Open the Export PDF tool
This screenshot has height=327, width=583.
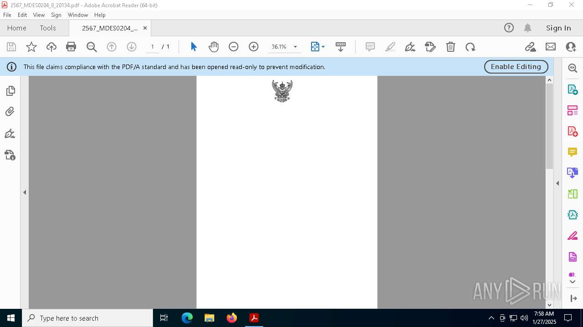pos(573,89)
